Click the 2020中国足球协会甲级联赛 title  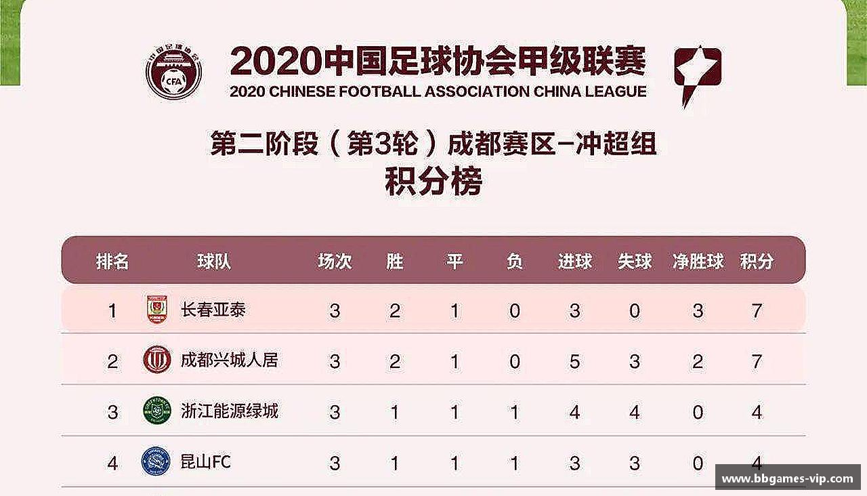coord(438,62)
